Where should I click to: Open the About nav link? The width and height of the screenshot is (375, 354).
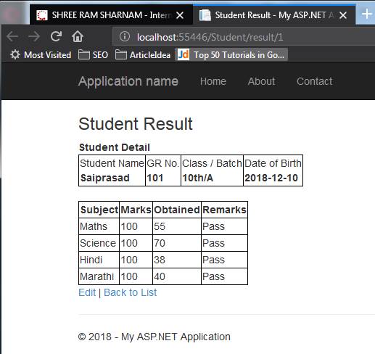click(261, 81)
